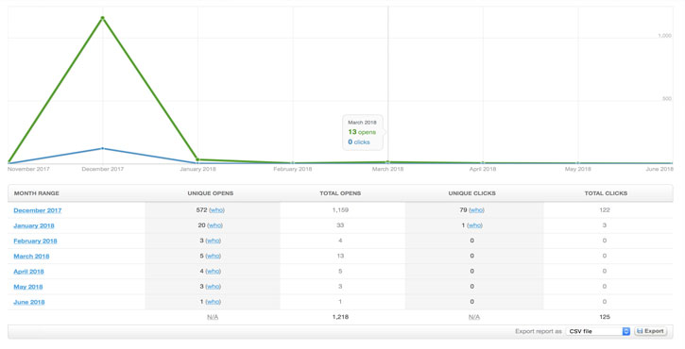Click the 13 total opens for March 2018
Viewport: 685px width, 349px height.
(x=340, y=256)
